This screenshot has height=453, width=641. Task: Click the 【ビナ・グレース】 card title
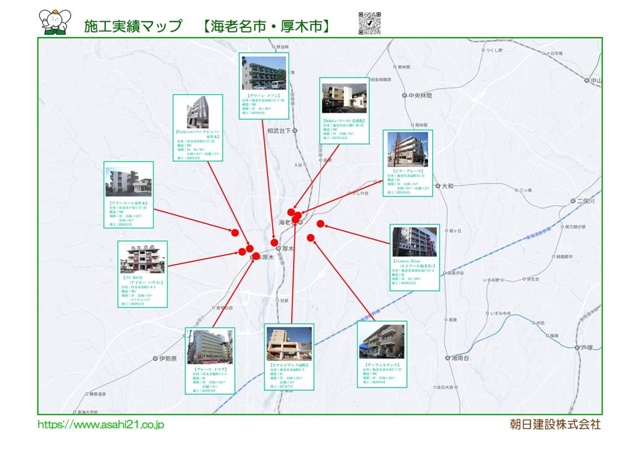408,171
